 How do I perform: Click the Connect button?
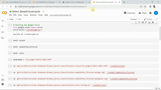tap(134, 19)
